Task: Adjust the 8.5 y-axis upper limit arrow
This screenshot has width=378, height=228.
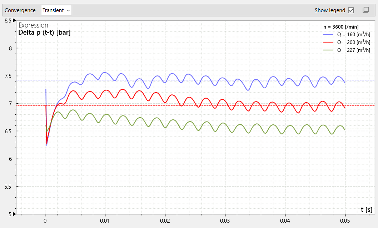Action: coord(14,20)
